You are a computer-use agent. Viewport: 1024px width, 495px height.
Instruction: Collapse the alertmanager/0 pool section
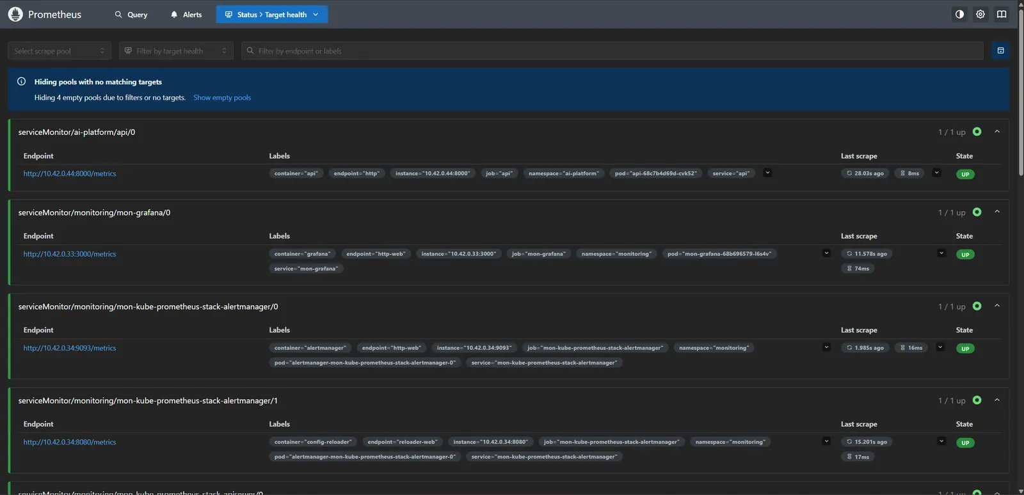997,306
